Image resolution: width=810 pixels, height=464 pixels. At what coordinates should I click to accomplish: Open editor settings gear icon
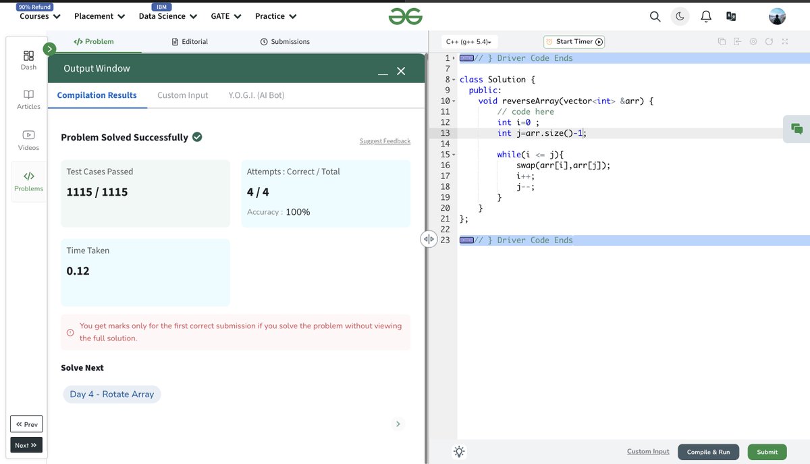753,42
